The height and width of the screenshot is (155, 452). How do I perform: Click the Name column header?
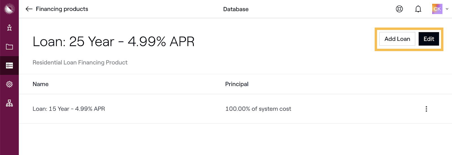point(41,84)
